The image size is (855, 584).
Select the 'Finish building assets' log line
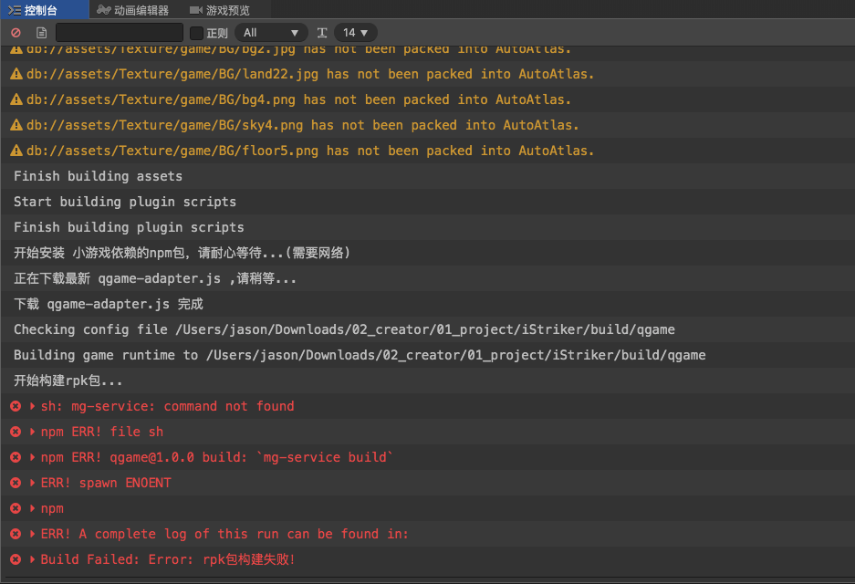tap(98, 176)
